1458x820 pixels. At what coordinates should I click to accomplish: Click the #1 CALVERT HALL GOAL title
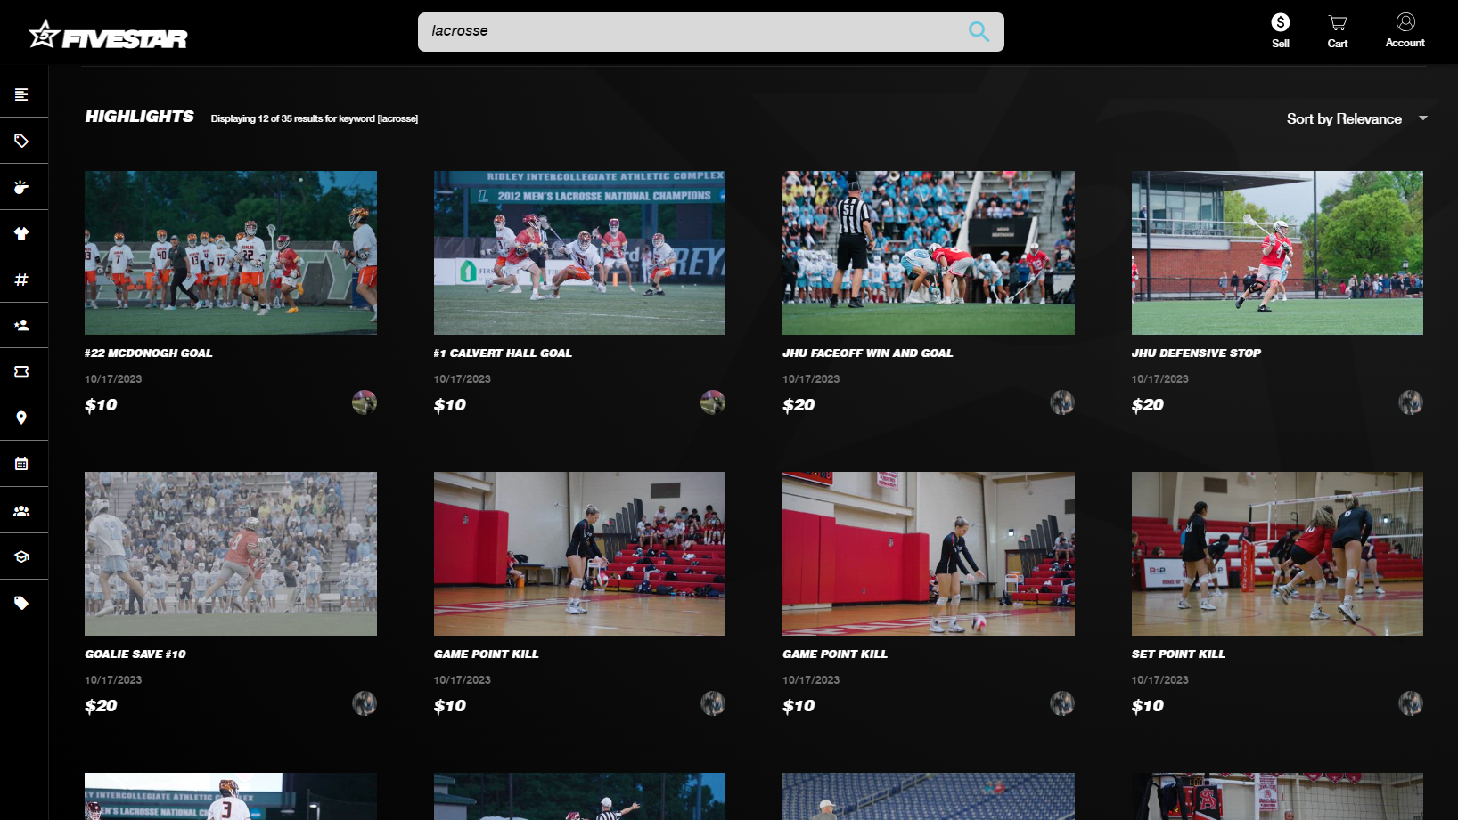(x=503, y=353)
